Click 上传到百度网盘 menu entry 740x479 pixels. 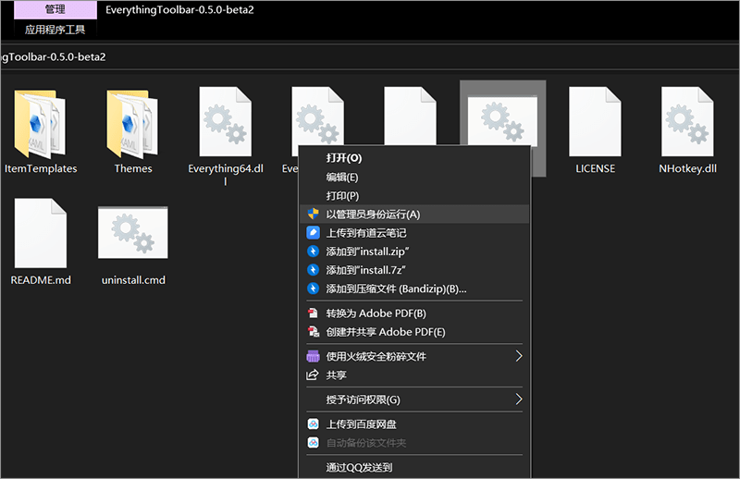(367, 424)
